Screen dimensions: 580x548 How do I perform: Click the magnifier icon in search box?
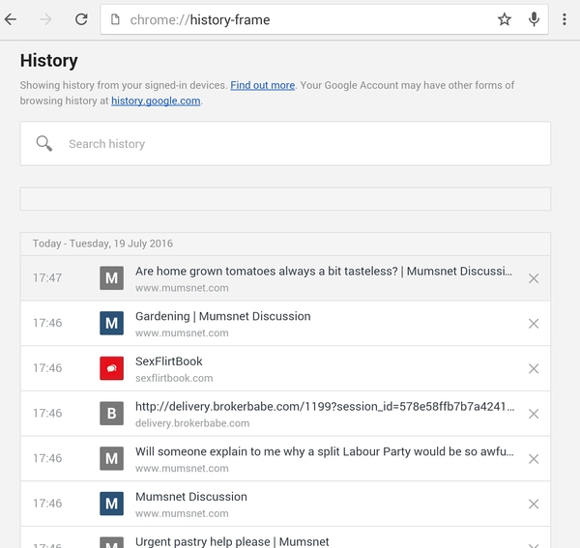tap(44, 143)
